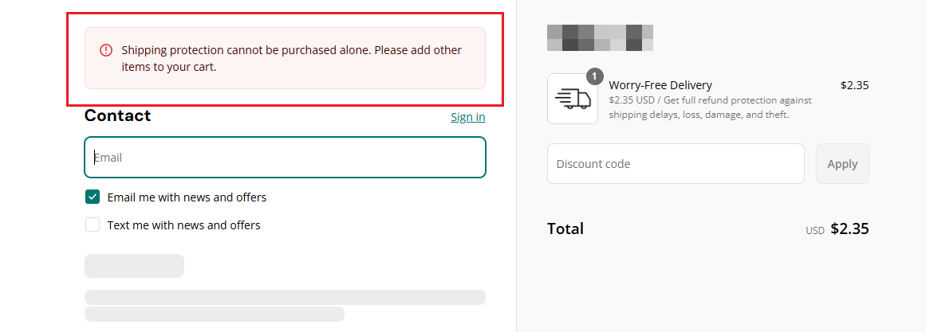Click the Text me with news label

tap(183, 225)
